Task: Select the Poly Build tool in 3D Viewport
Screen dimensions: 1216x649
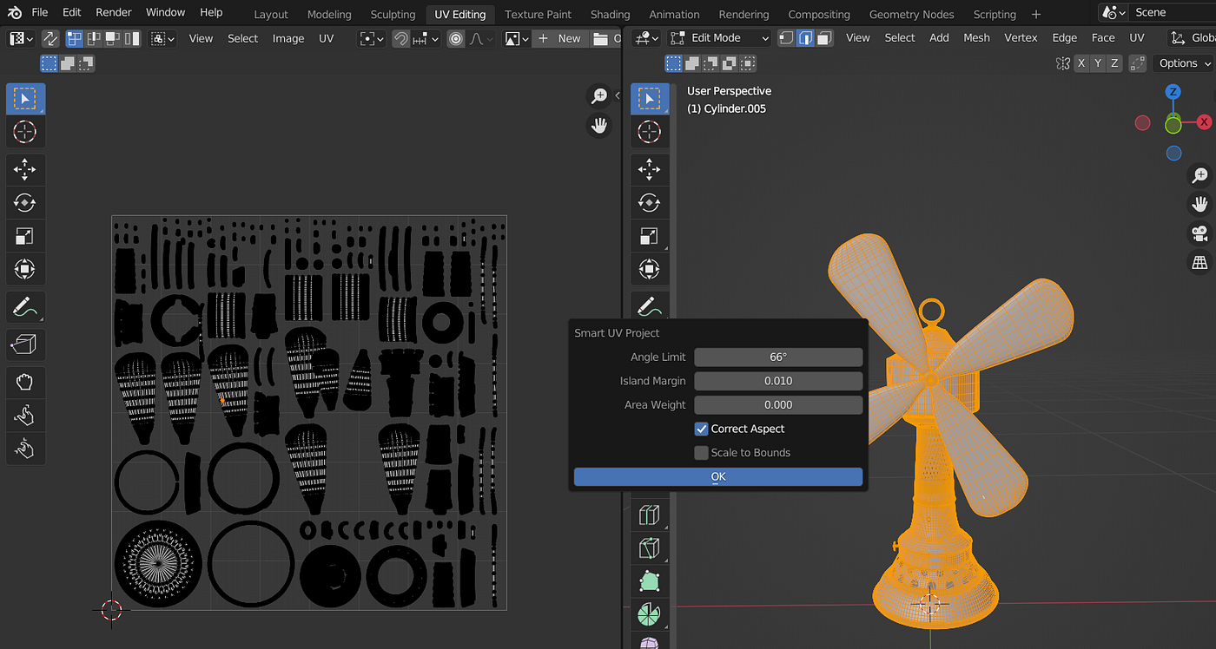Action: pyautogui.click(x=649, y=581)
